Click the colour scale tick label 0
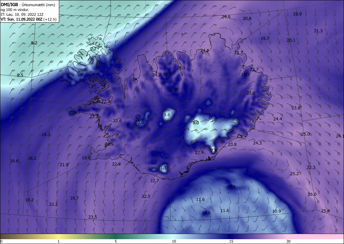This screenshot has width=344, height=244. [x=1, y=241]
